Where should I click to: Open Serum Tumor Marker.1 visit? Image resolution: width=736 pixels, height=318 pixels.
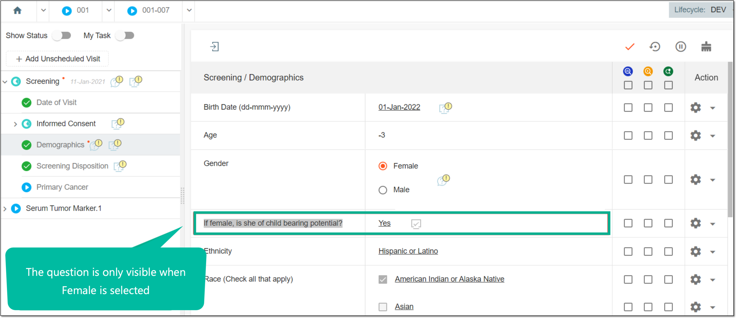(64, 208)
